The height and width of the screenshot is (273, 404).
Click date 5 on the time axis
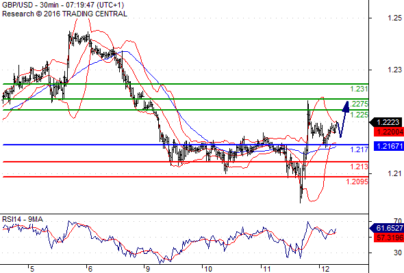(x=31, y=269)
